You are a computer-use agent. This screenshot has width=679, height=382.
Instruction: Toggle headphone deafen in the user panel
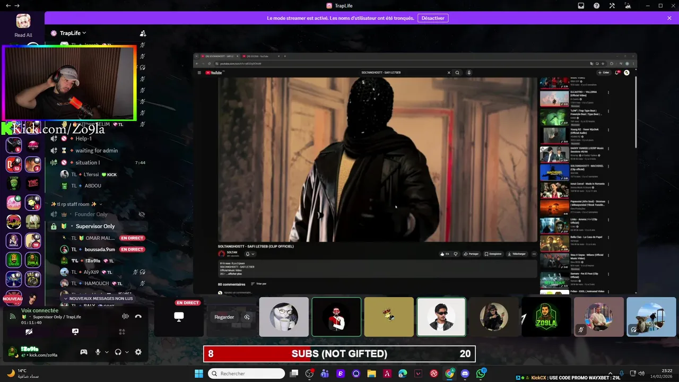118,352
